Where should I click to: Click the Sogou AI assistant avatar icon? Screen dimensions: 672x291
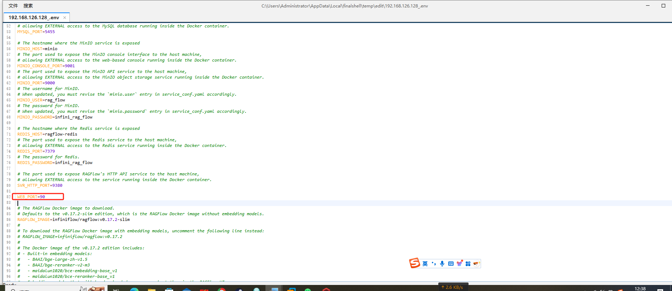tap(476, 264)
